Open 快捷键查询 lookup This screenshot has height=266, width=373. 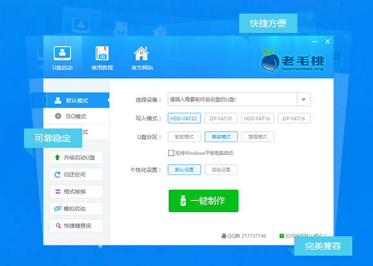pos(76,225)
